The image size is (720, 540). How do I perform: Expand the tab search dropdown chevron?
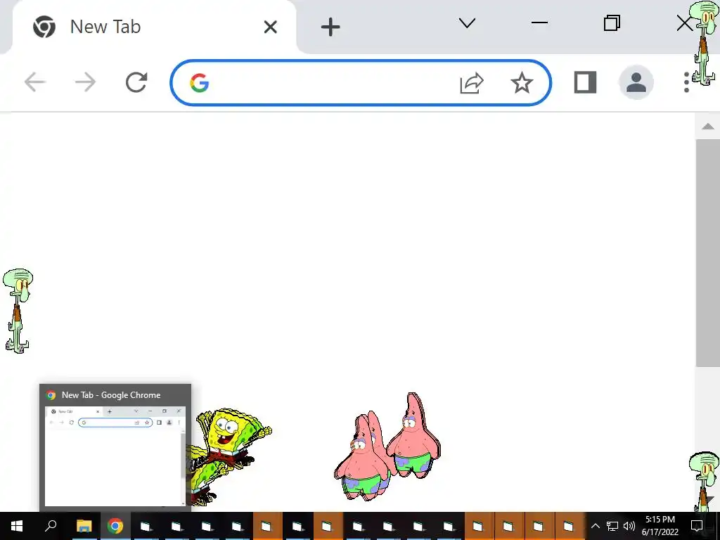point(467,23)
